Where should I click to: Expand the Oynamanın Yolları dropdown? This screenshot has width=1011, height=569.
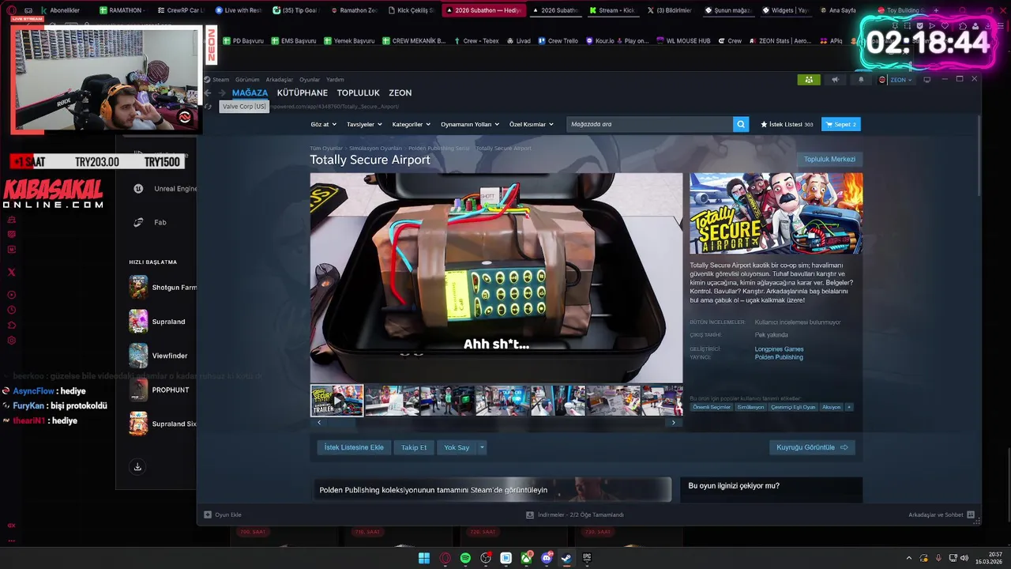click(470, 124)
